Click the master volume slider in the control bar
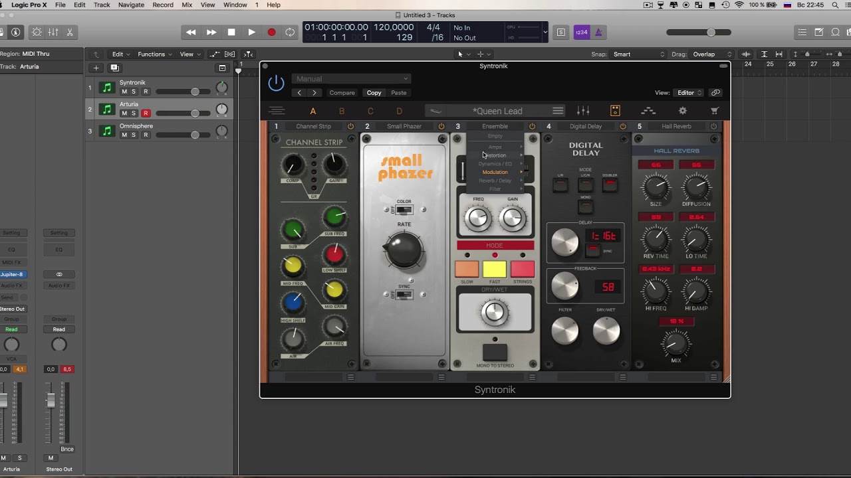 [x=699, y=32]
